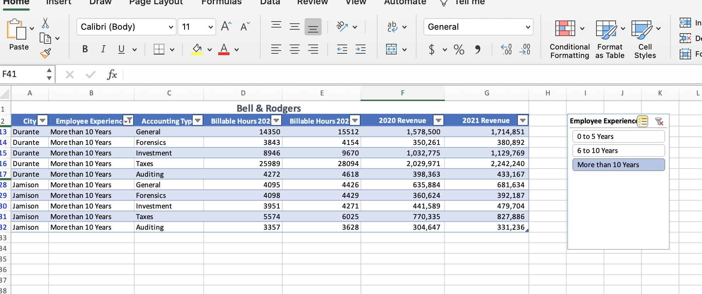Toggle bold formatting
The height and width of the screenshot is (294, 702).
tap(85, 49)
